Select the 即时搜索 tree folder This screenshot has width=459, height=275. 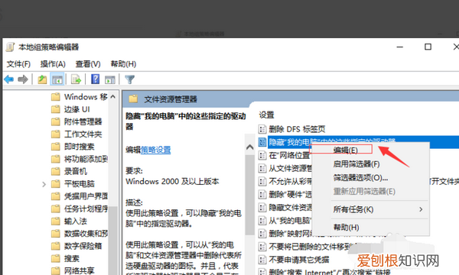coord(79,147)
